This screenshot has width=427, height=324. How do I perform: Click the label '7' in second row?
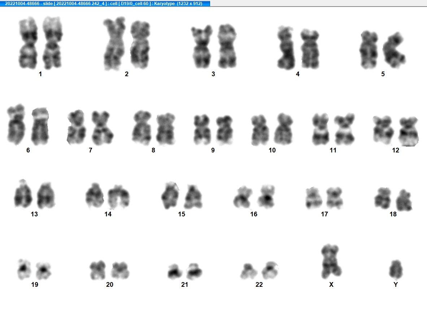[90, 150]
